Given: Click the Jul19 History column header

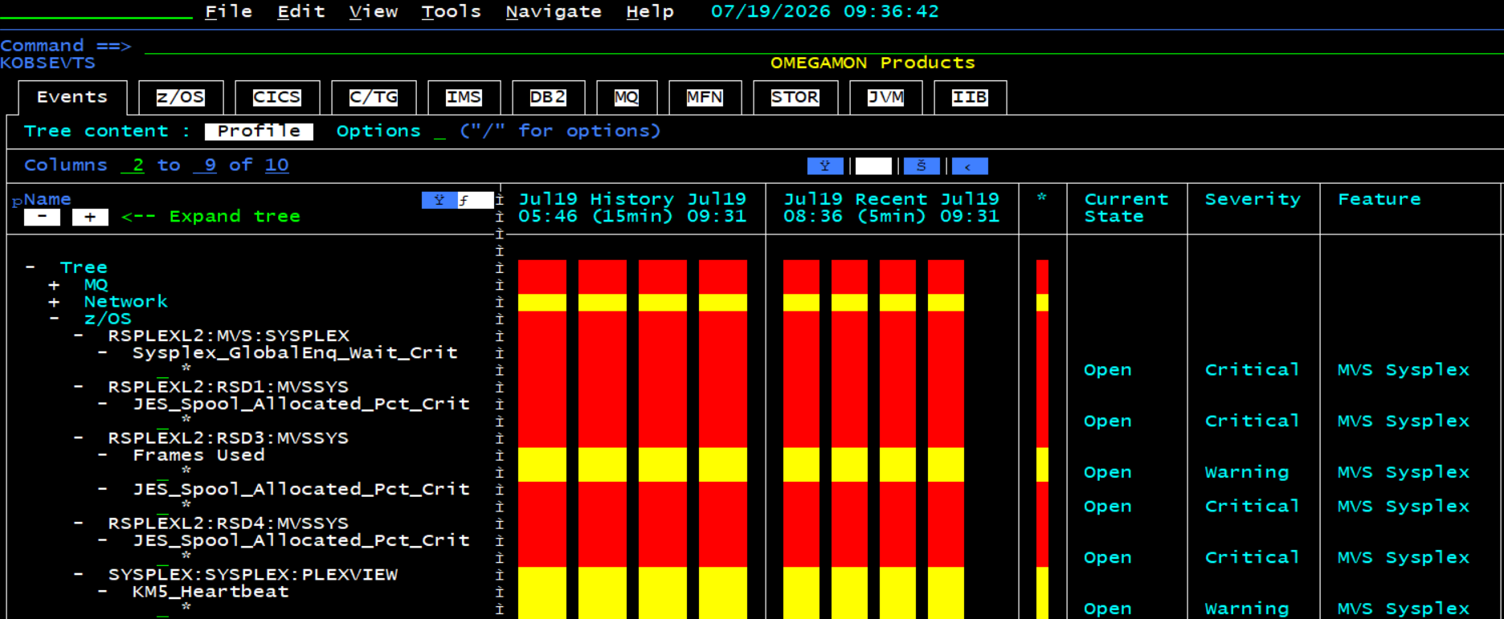Looking at the screenshot, I should click(x=632, y=208).
